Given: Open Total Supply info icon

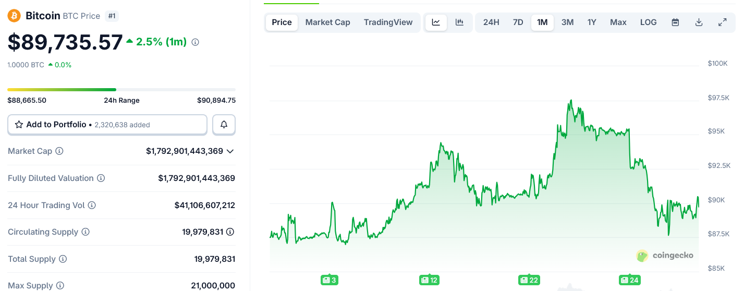Looking at the screenshot, I should [x=63, y=259].
